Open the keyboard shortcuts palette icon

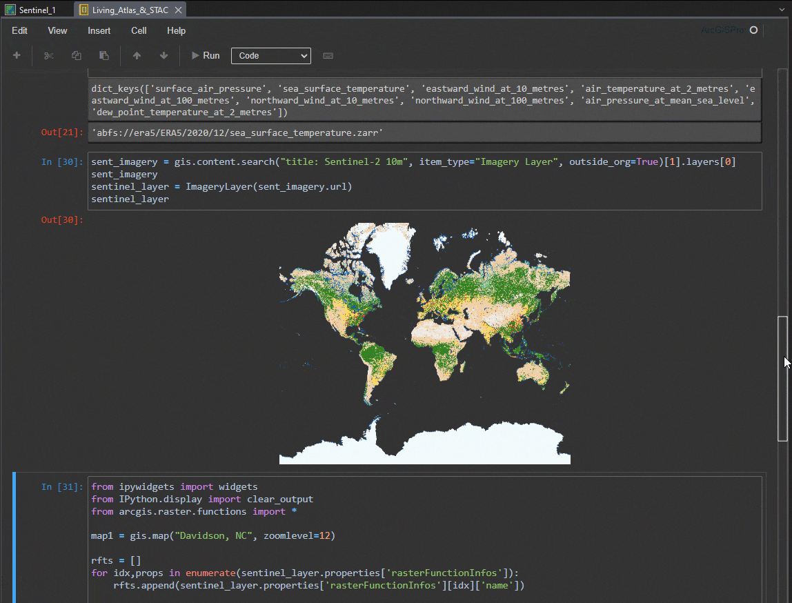click(x=328, y=55)
